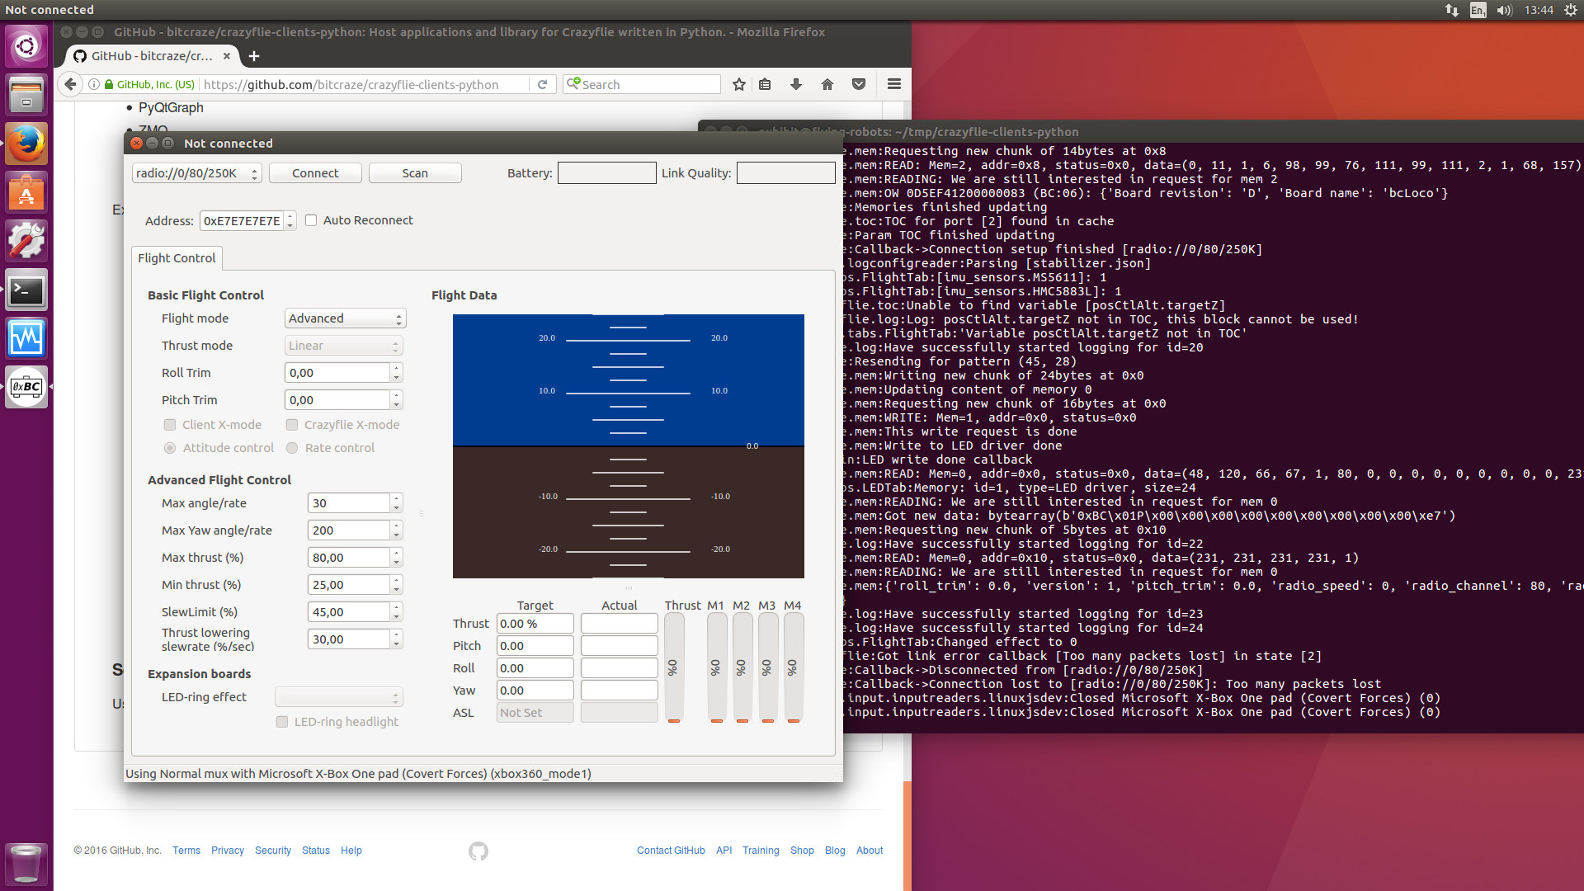Expand the radio://0/80/250K interface dropdown
The image size is (1584, 891).
click(196, 173)
